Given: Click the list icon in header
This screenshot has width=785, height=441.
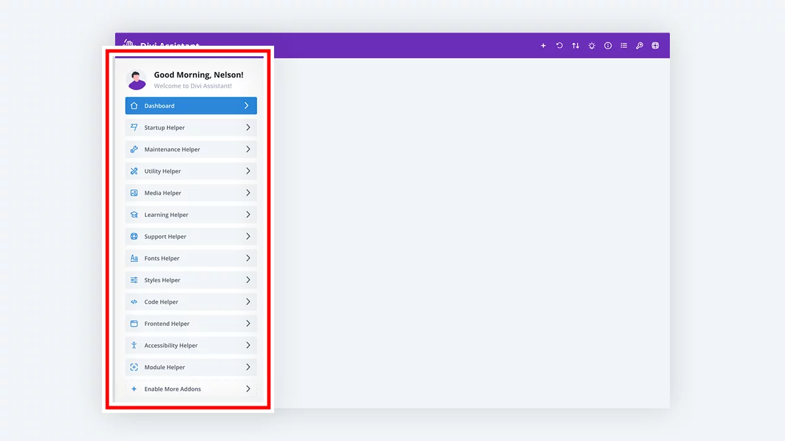Looking at the screenshot, I should (x=623, y=46).
